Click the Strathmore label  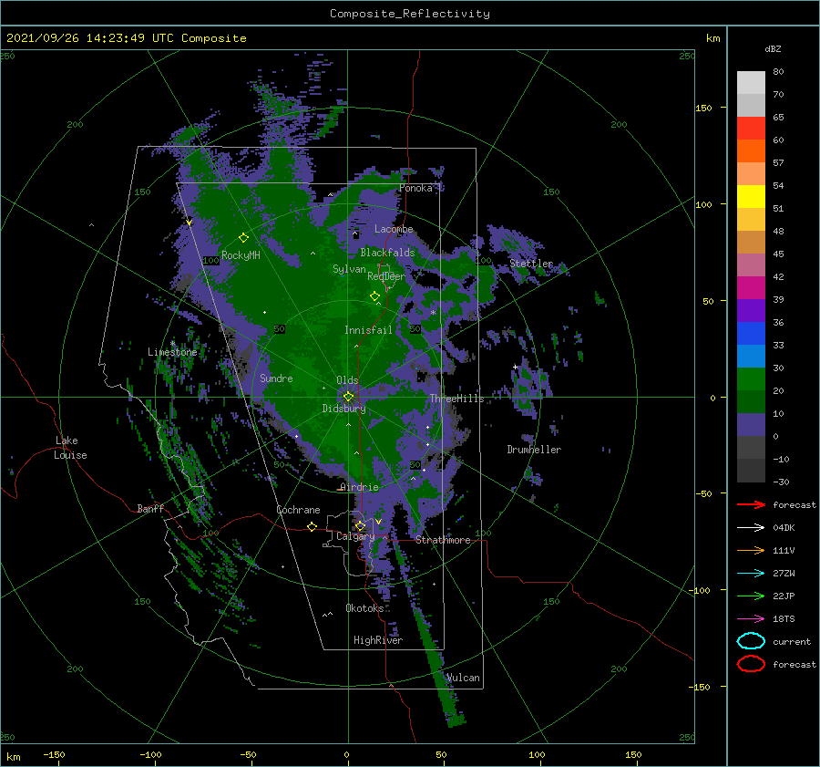(443, 540)
